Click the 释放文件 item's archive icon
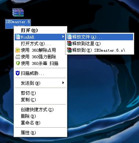The image size is (139, 143). pos(69,37)
